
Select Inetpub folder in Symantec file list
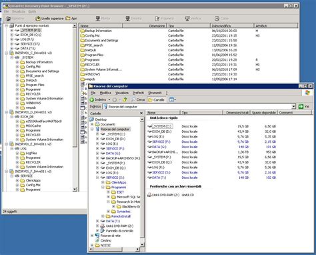(88, 50)
